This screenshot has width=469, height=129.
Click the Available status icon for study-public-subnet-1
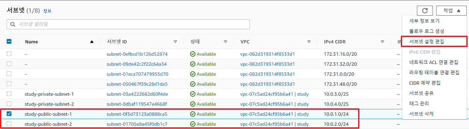(x=192, y=114)
